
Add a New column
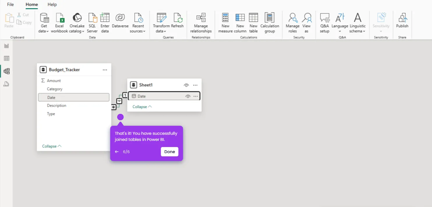240,23
